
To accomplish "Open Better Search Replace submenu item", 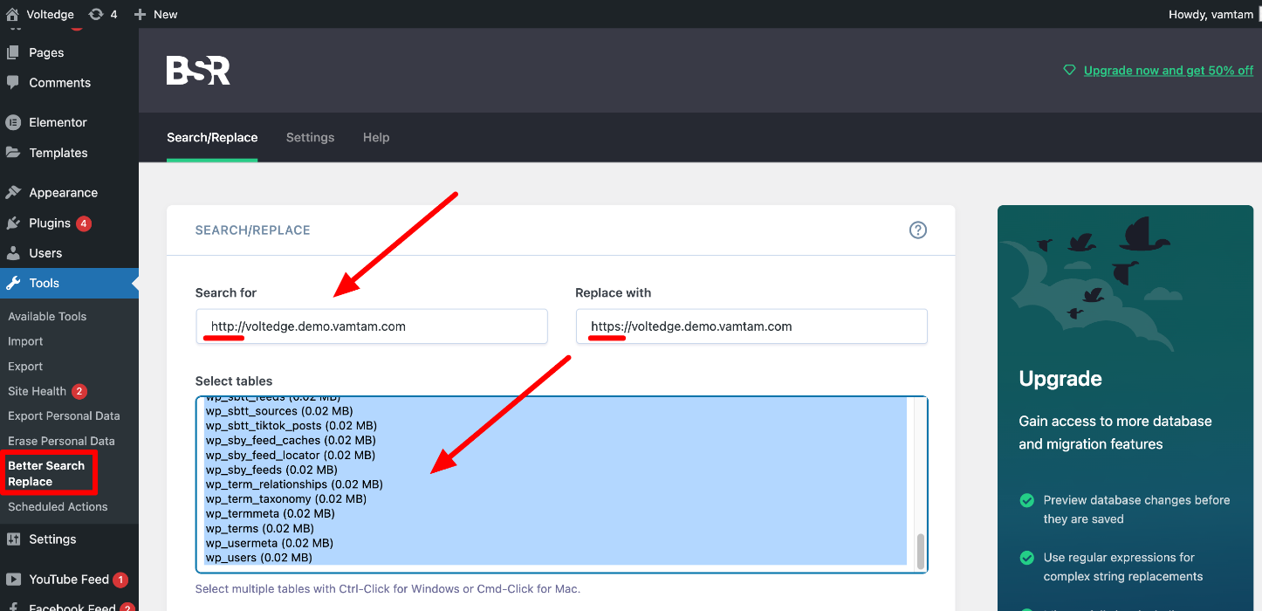I will (x=46, y=473).
